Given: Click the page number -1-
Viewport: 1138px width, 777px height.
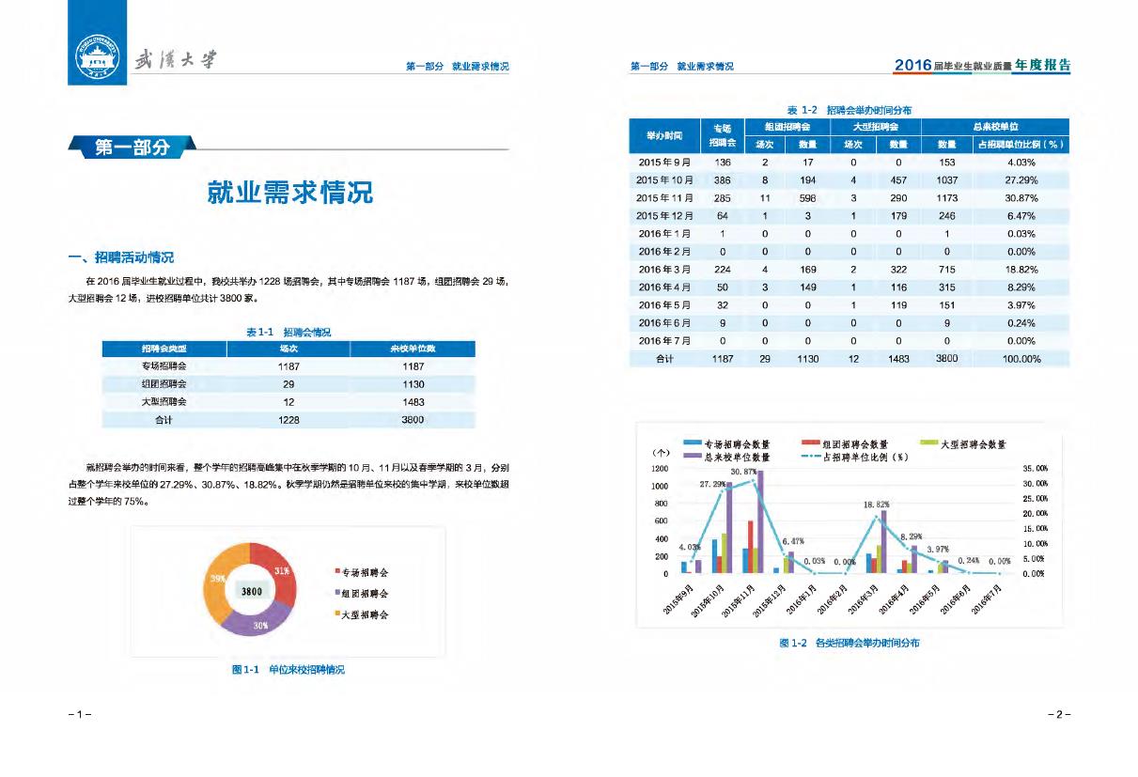Looking at the screenshot, I should click(x=80, y=714).
